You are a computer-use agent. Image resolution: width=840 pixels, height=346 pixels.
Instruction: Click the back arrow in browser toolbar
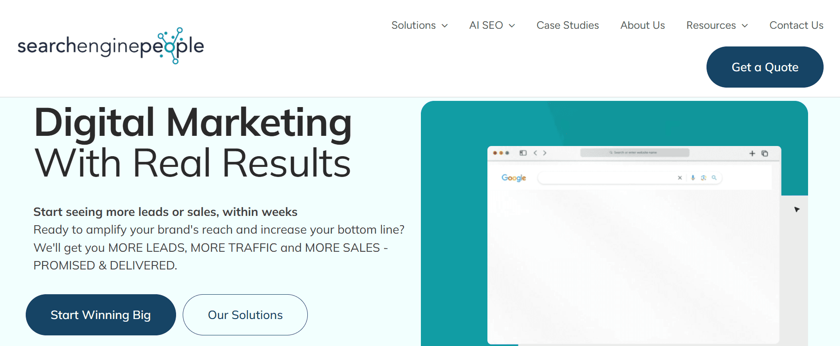[535, 153]
